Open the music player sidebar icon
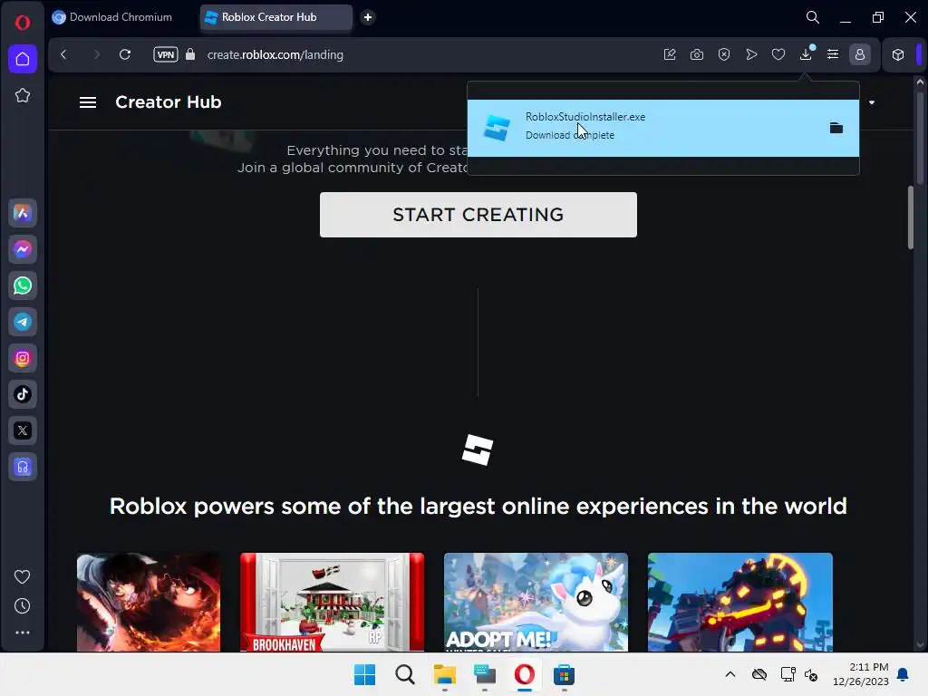 [x=23, y=467]
